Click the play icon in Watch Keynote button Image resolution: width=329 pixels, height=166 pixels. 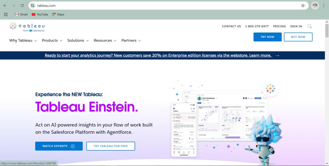pos(73,146)
